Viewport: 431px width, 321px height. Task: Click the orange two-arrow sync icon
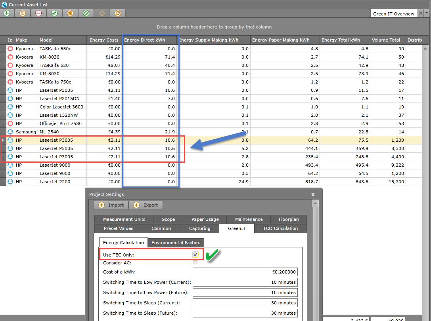click(x=118, y=13)
